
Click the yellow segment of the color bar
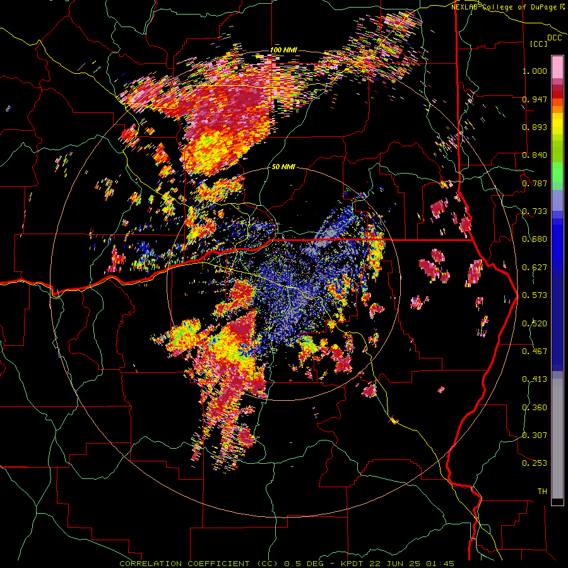[557, 124]
